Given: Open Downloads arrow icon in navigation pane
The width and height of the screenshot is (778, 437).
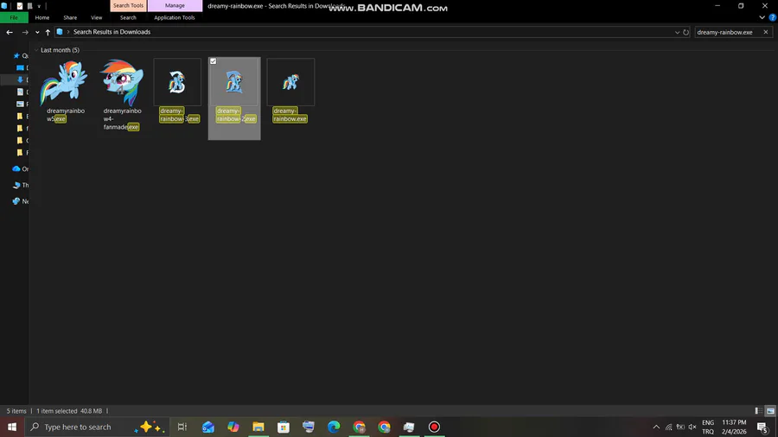Looking at the screenshot, I should click(21, 79).
